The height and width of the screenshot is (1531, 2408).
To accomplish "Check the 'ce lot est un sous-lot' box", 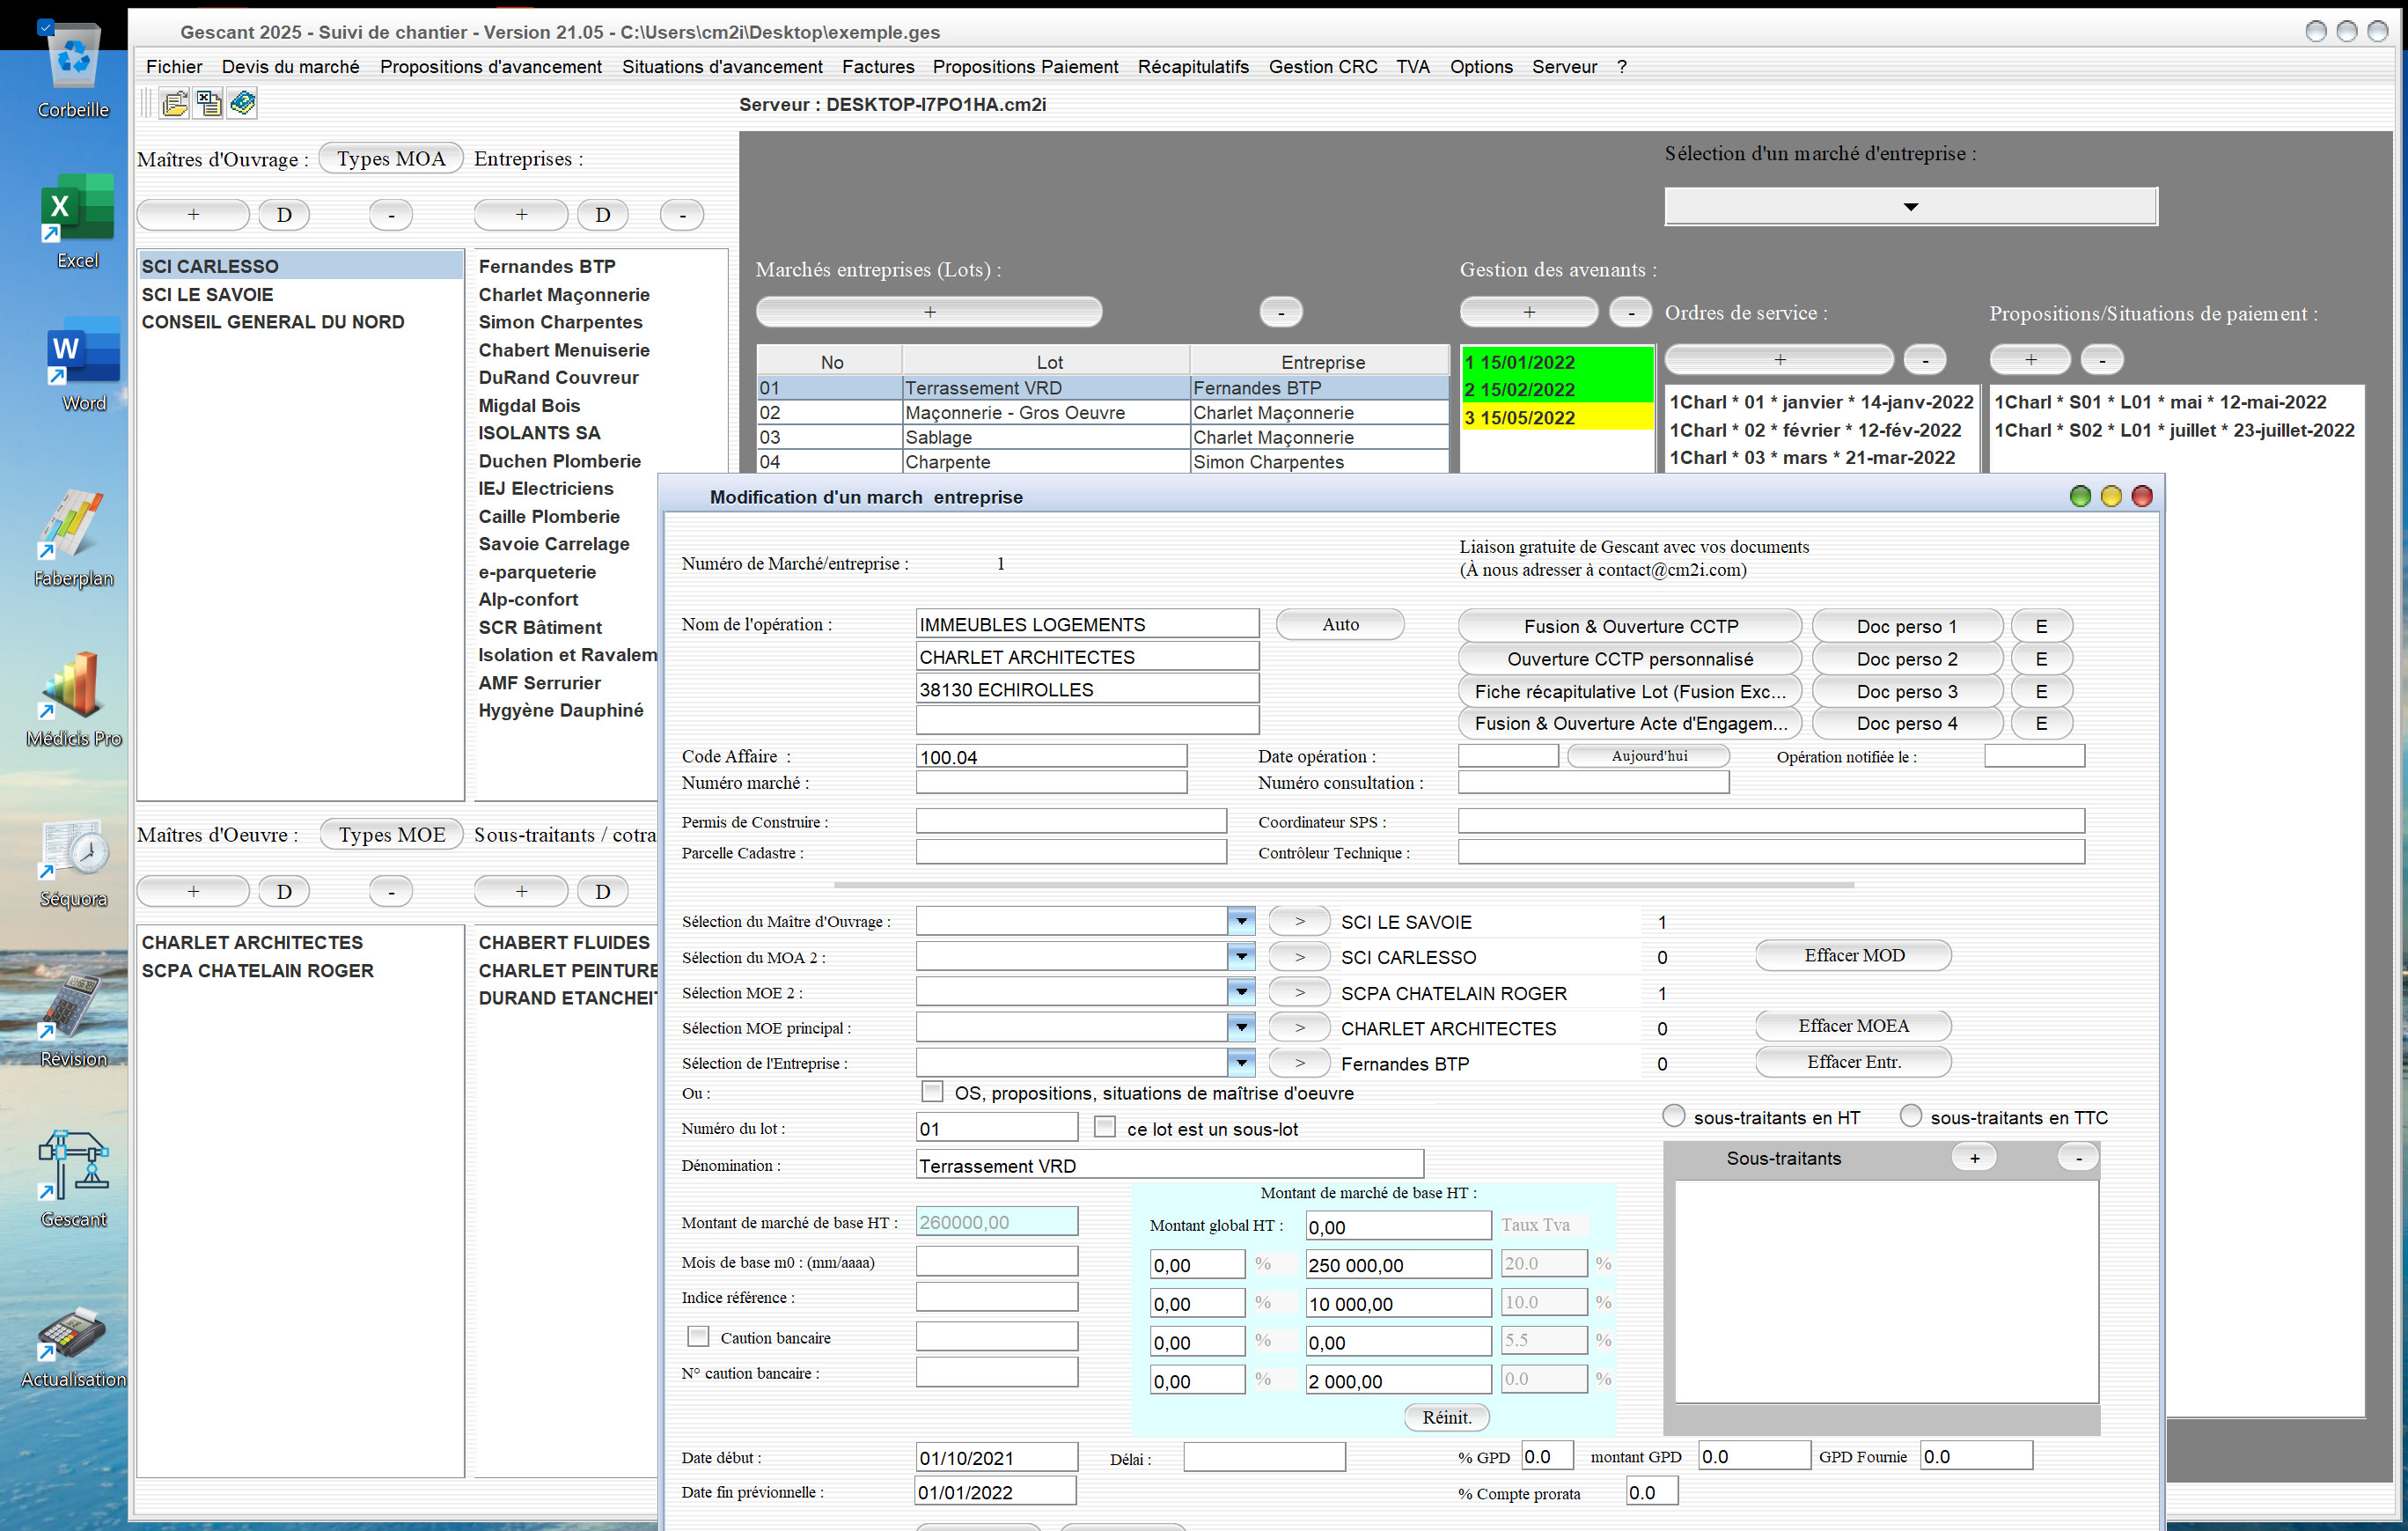I will tap(1105, 1127).
